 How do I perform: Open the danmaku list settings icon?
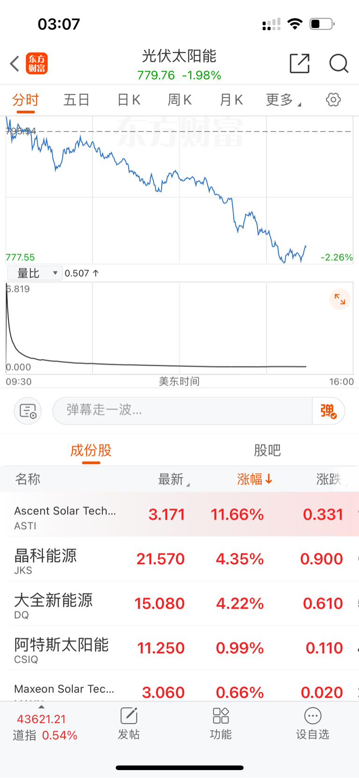28,411
